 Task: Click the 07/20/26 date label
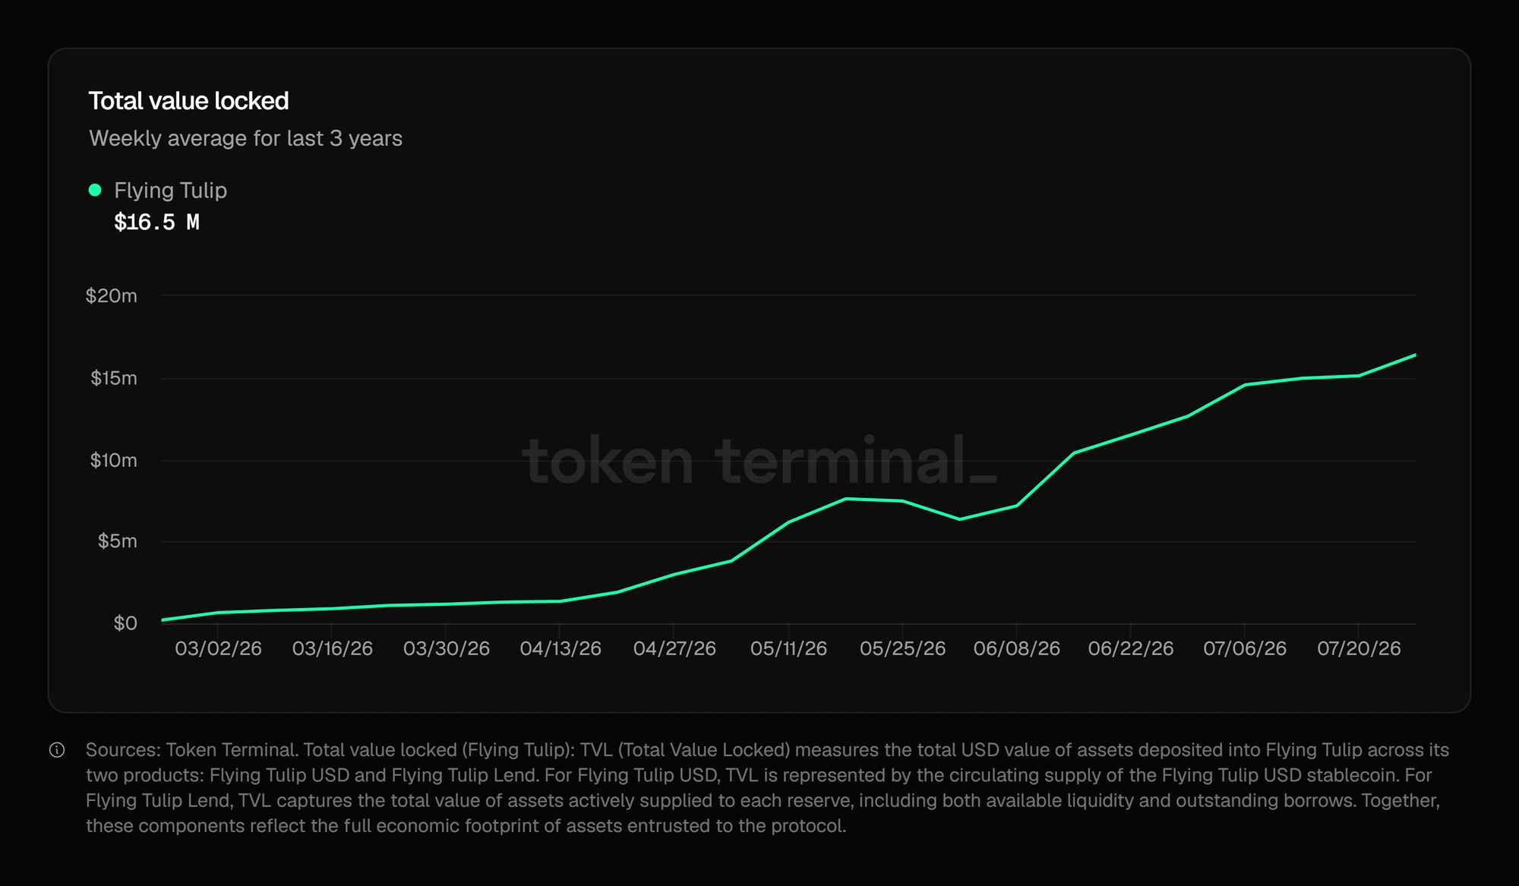tap(1359, 648)
